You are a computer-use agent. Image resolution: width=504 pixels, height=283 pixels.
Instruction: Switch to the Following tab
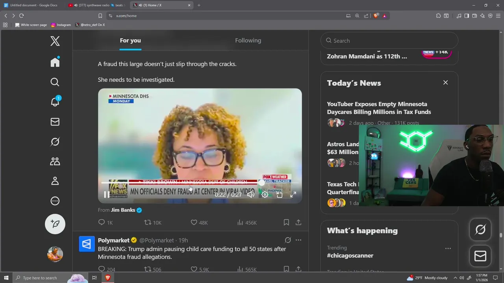tap(248, 40)
